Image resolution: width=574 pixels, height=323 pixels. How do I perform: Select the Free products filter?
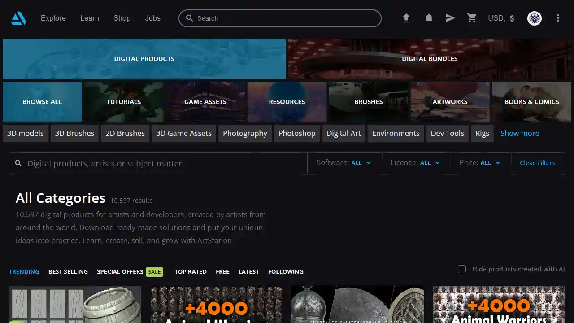(222, 271)
